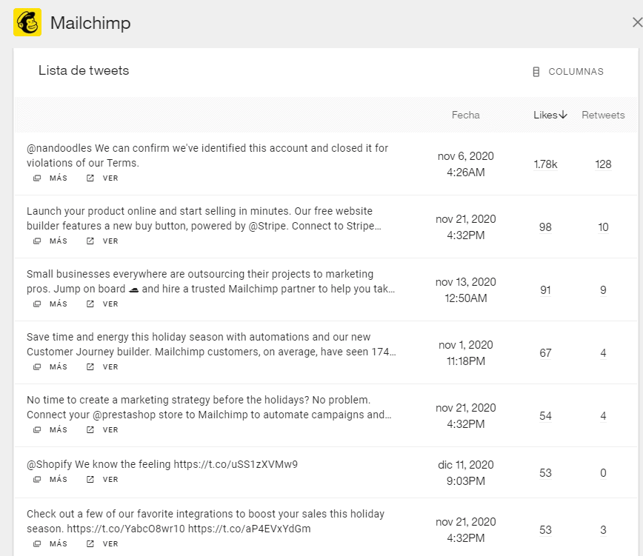Click the Lista de tweets heading
643x556 pixels.
pos(84,70)
